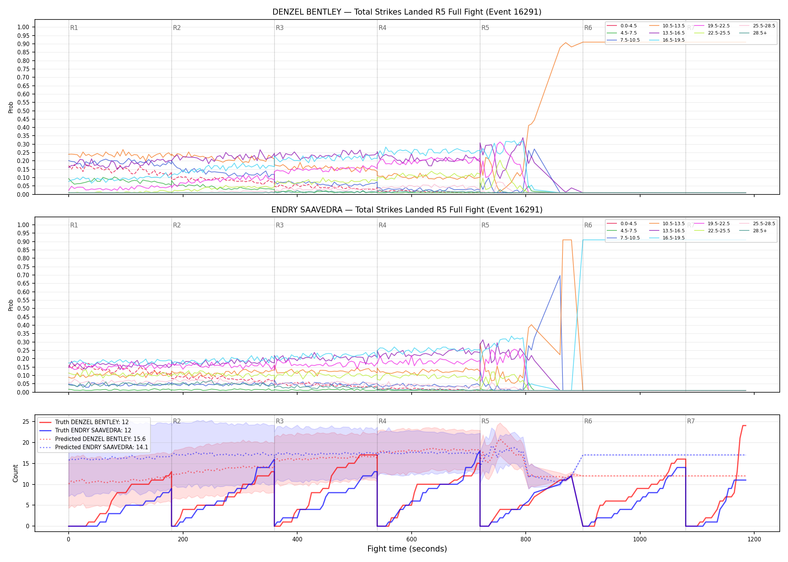Viewport: 788px width, 562px height.
Task: Click the 16.5-19.5 legend entry in top chart
Action: (667, 40)
